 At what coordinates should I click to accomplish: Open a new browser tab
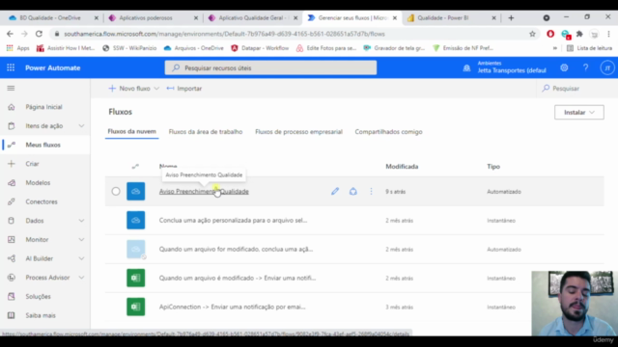click(511, 17)
